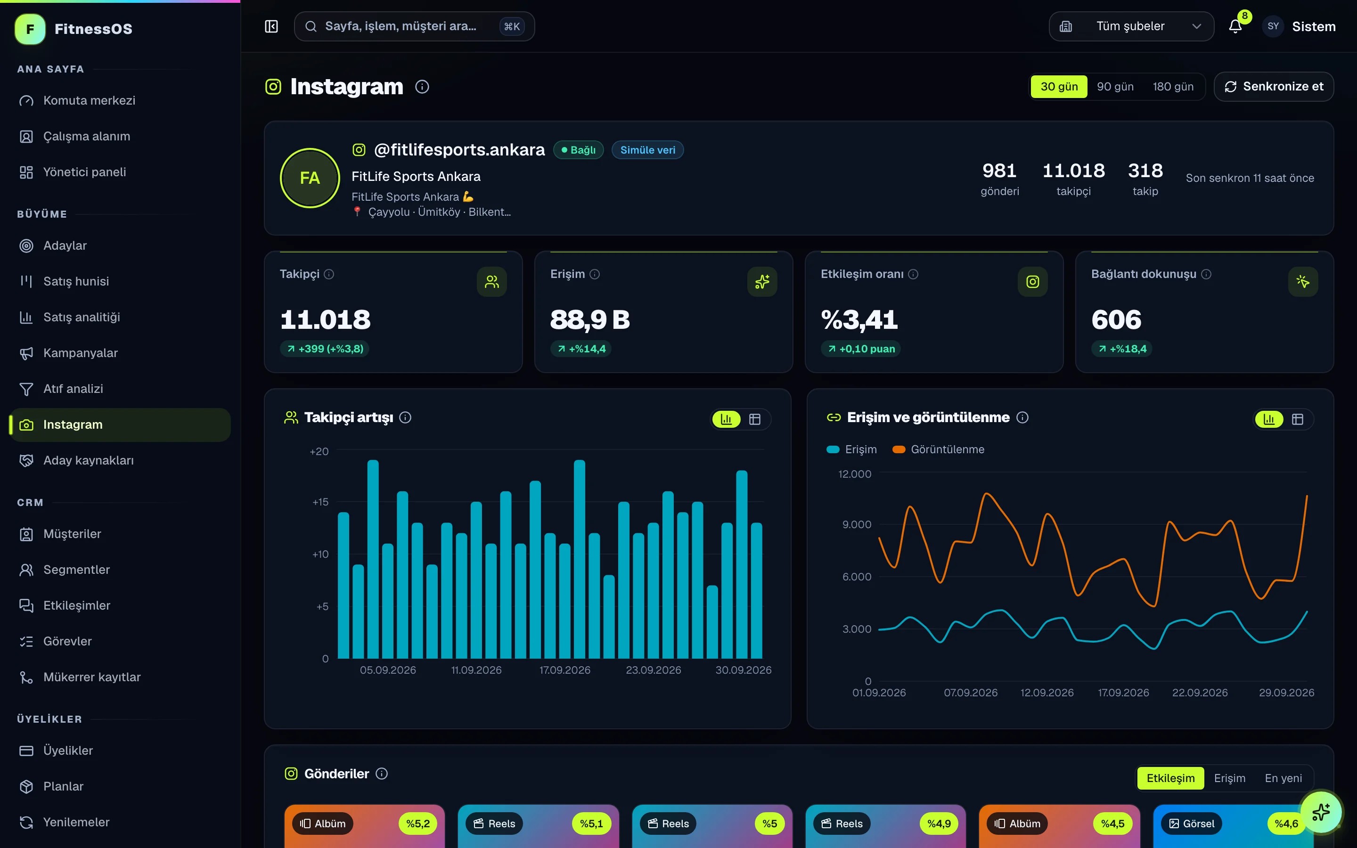Click the info icon beside Gönderiler
1357x848 pixels.
(x=382, y=774)
